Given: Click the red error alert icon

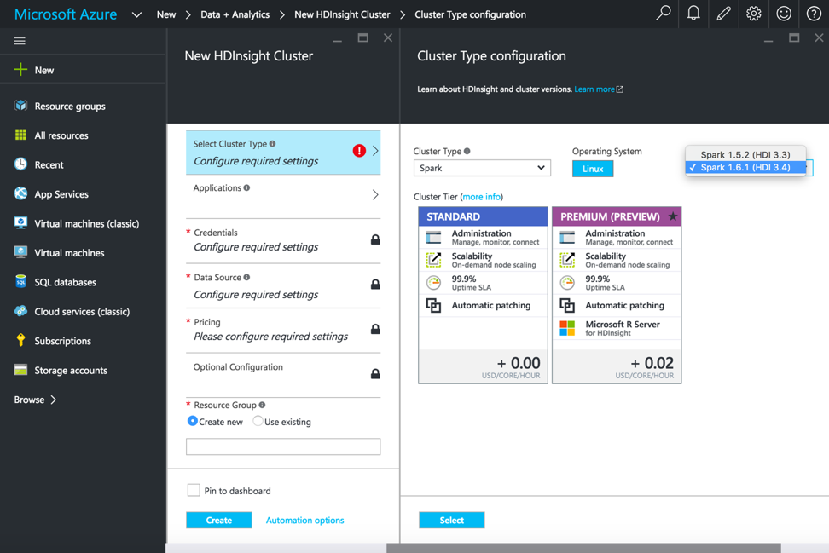Looking at the screenshot, I should [359, 151].
